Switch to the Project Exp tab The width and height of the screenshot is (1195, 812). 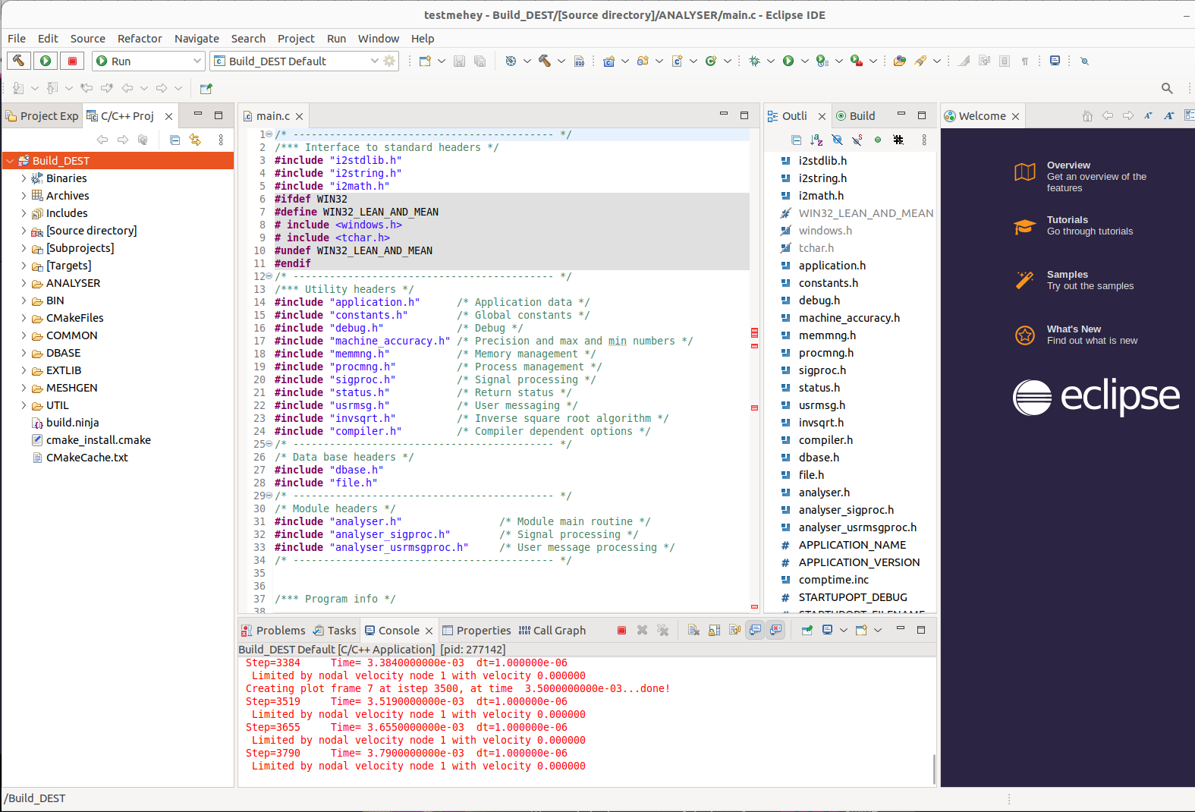tap(42, 115)
